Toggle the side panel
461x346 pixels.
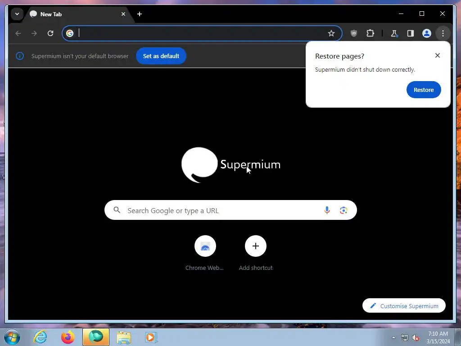pos(411,33)
